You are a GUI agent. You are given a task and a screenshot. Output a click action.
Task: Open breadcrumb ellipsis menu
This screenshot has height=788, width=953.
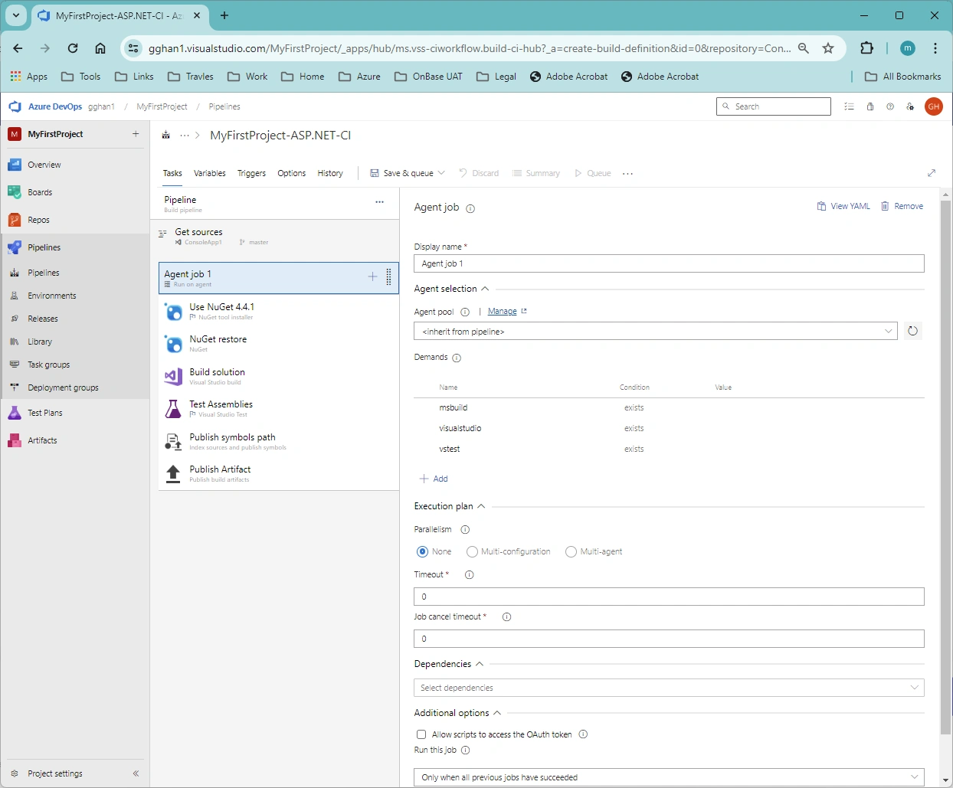click(185, 136)
